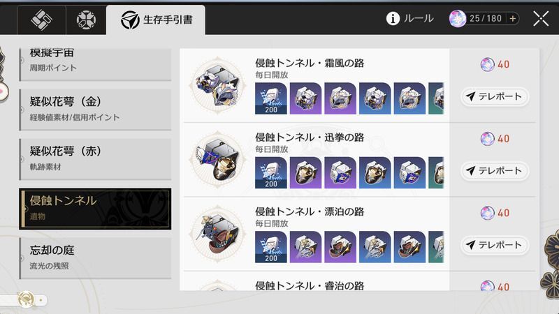Image resolution: width=559 pixels, height=314 pixels.
Task: Teleport to 侵蝕トンネル・漂泊の路
Action: (495, 245)
